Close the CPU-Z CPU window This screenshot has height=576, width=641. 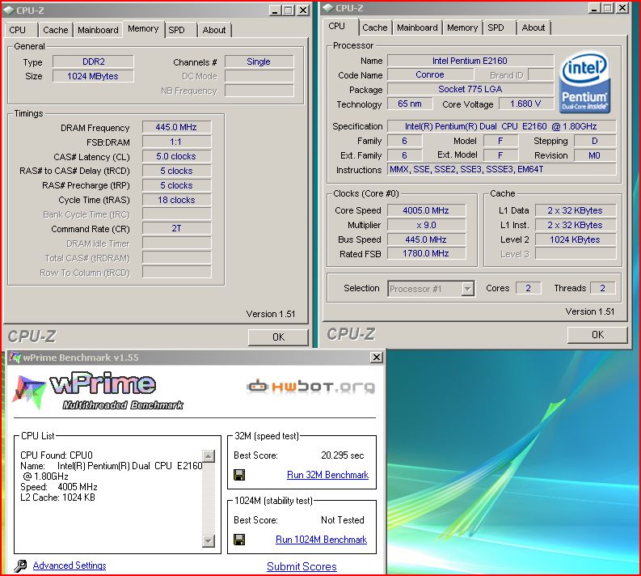(x=622, y=8)
